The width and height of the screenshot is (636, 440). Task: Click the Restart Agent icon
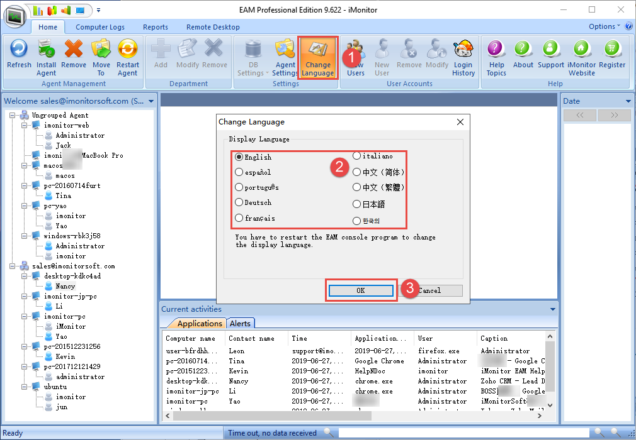tap(128, 49)
